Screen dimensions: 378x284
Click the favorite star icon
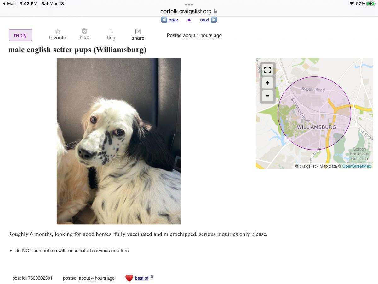[x=58, y=31]
